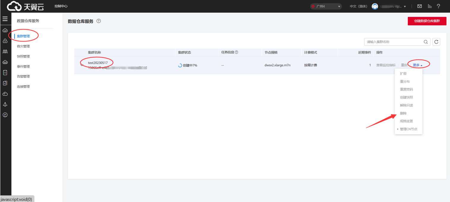
Task: Click the single rounded-rectangle cloud phone icon in the sidebar
Action: 5,73
